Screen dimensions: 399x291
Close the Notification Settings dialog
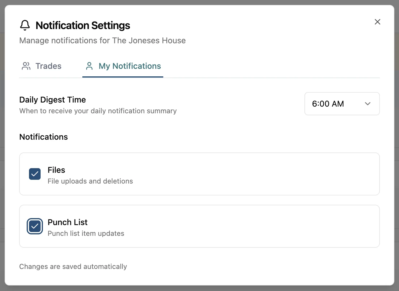pos(377,22)
